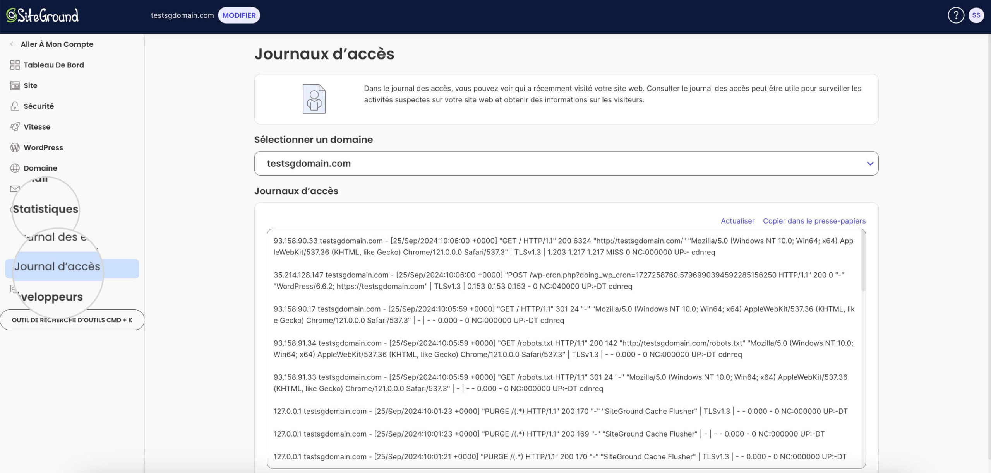The height and width of the screenshot is (473, 991).
Task: Click the SiteGround logo
Action: 43,15
